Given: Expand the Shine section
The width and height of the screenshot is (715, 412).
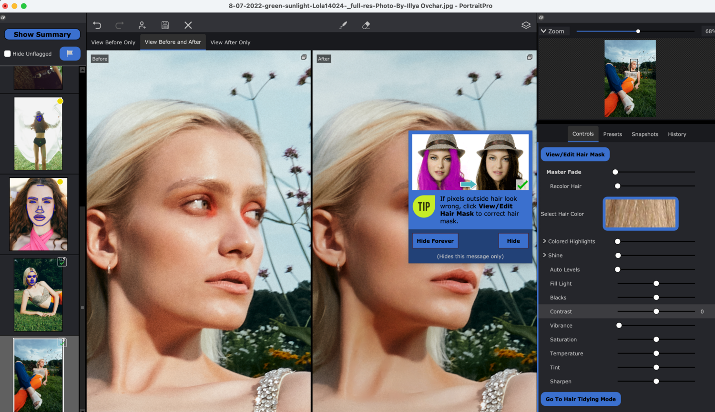Looking at the screenshot, I should coord(545,255).
